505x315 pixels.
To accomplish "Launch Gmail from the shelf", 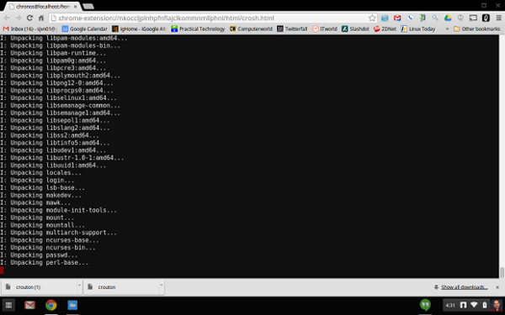I will (x=29, y=305).
